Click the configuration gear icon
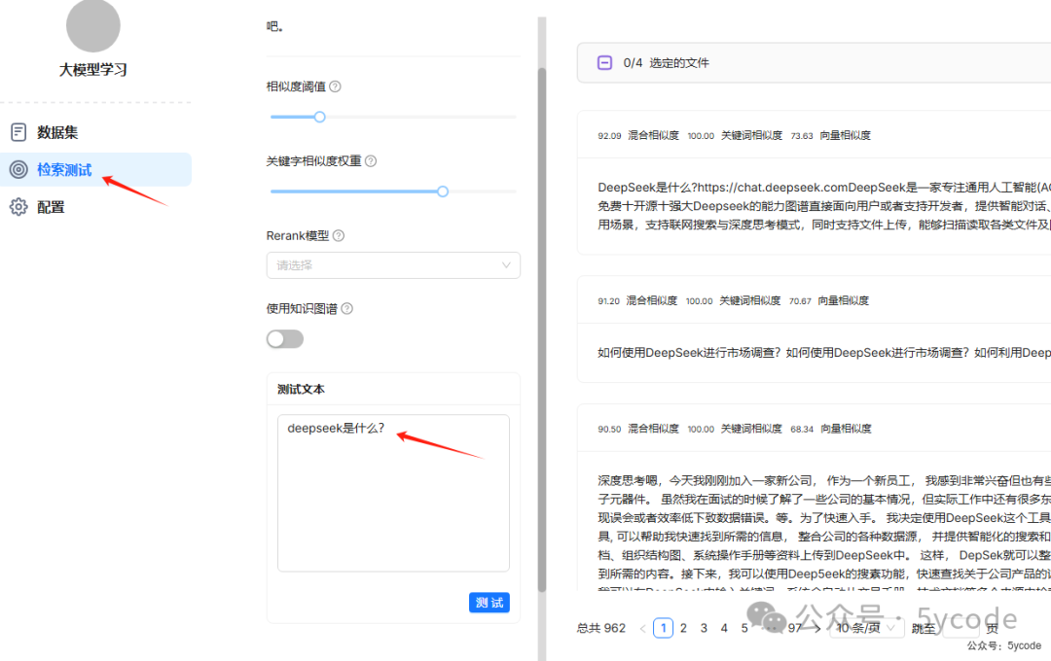 click(18, 207)
